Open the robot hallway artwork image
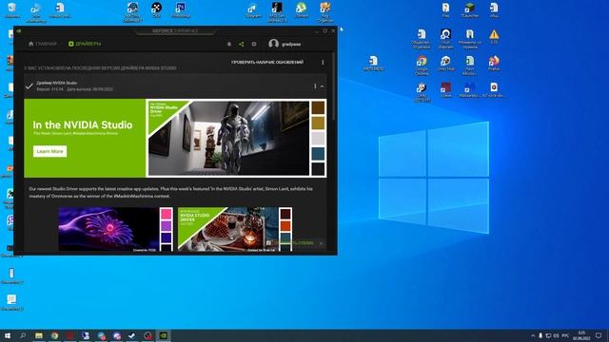Image resolution: width=609 pixels, height=342 pixels. click(229, 138)
